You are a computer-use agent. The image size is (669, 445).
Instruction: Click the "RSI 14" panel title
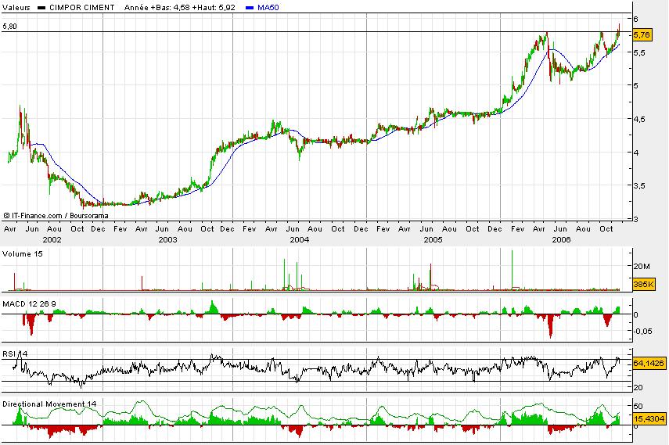15,353
